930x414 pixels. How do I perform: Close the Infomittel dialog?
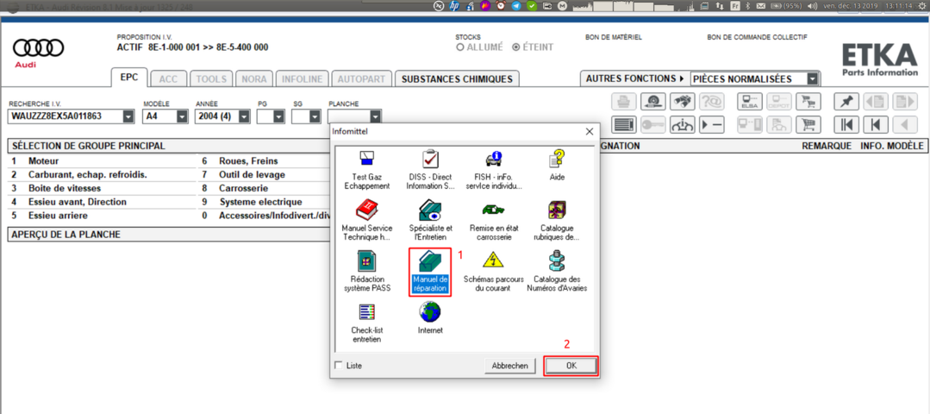pyautogui.click(x=589, y=131)
